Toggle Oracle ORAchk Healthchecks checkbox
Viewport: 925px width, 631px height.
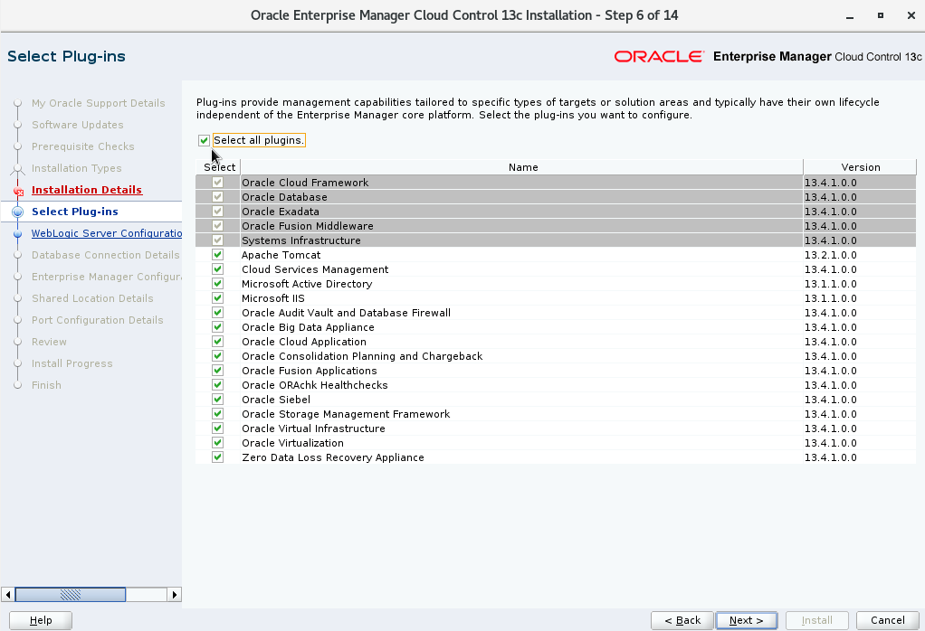(x=218, y=385)
